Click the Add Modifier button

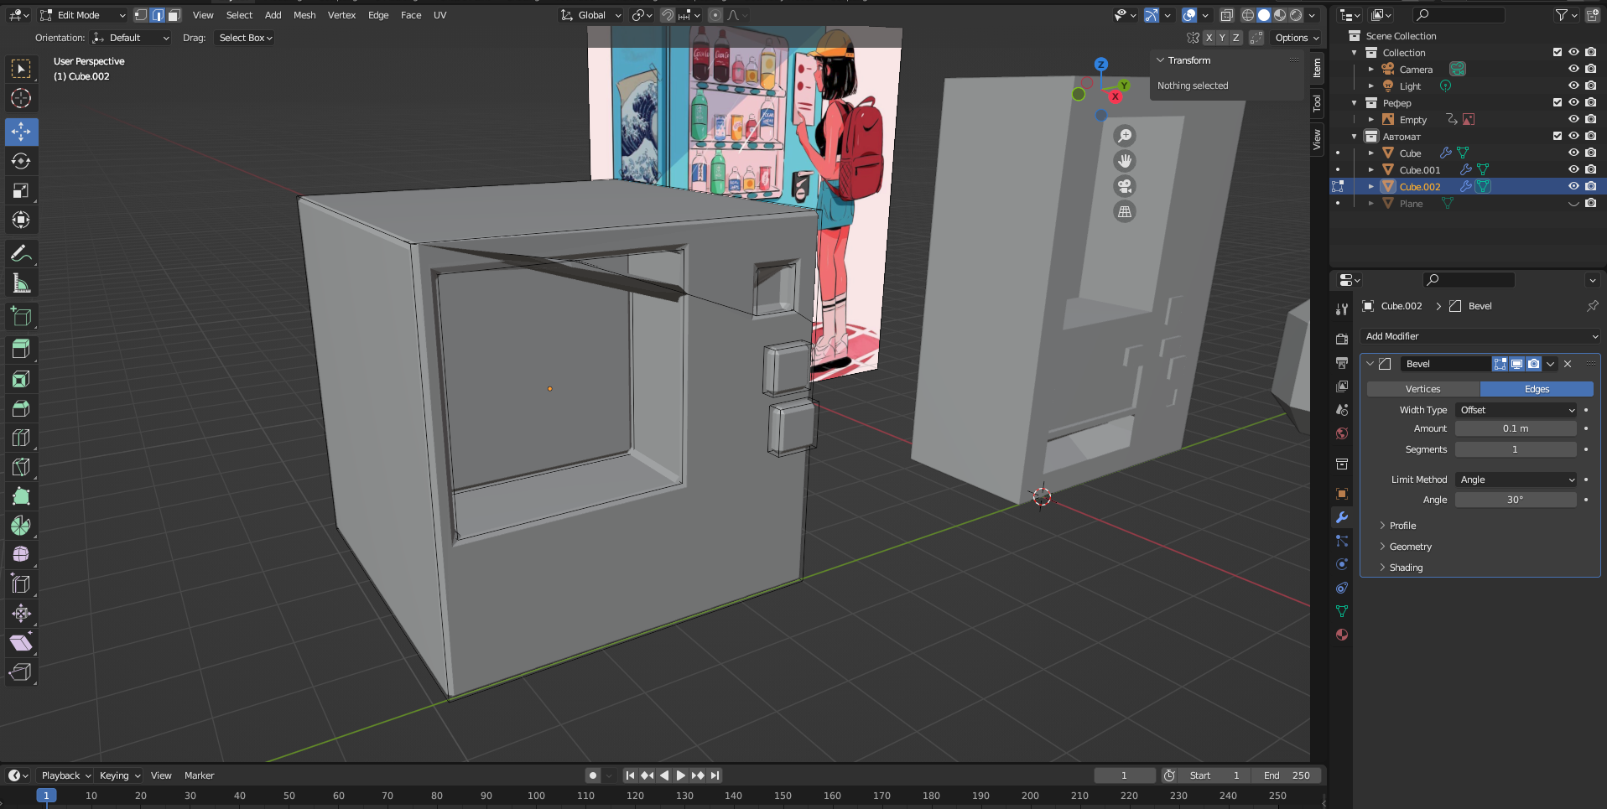(1480, 336)
